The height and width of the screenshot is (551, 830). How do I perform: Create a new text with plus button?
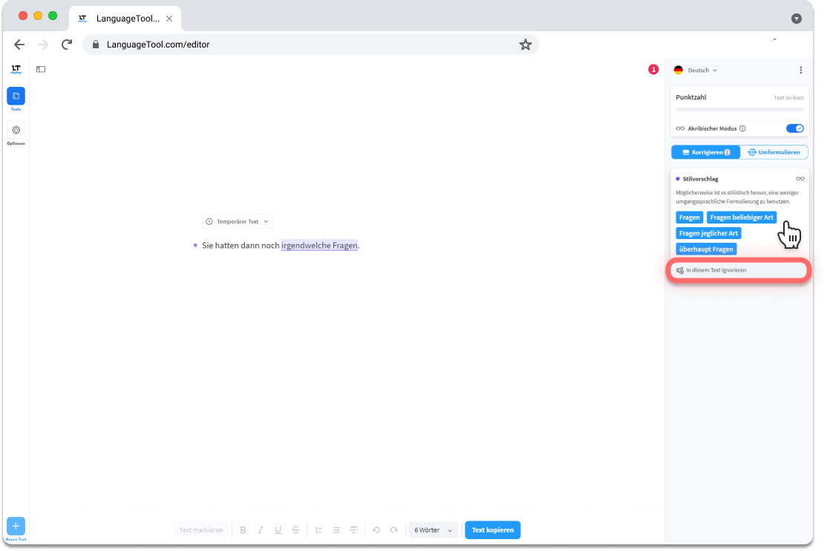(x=16, y=526)
